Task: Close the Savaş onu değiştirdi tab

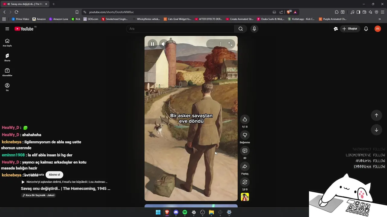Action: [46, 4]
